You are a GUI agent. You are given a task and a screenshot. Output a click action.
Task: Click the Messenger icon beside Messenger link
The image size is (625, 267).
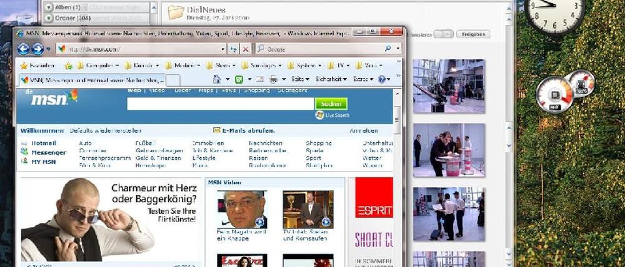click(24, 152)
